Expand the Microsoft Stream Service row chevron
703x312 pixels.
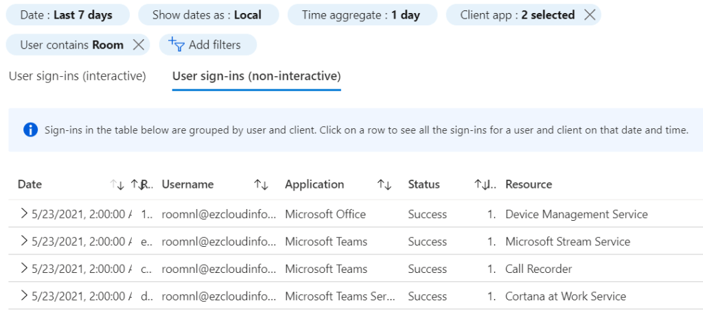tap(24, 241)
